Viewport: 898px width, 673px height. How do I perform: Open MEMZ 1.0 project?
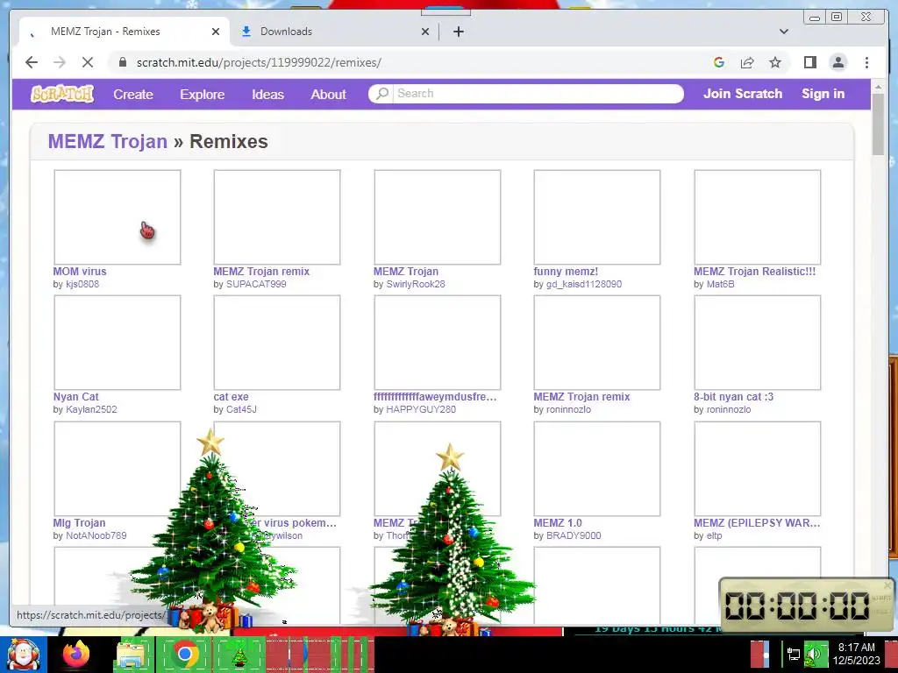[557, 522]
